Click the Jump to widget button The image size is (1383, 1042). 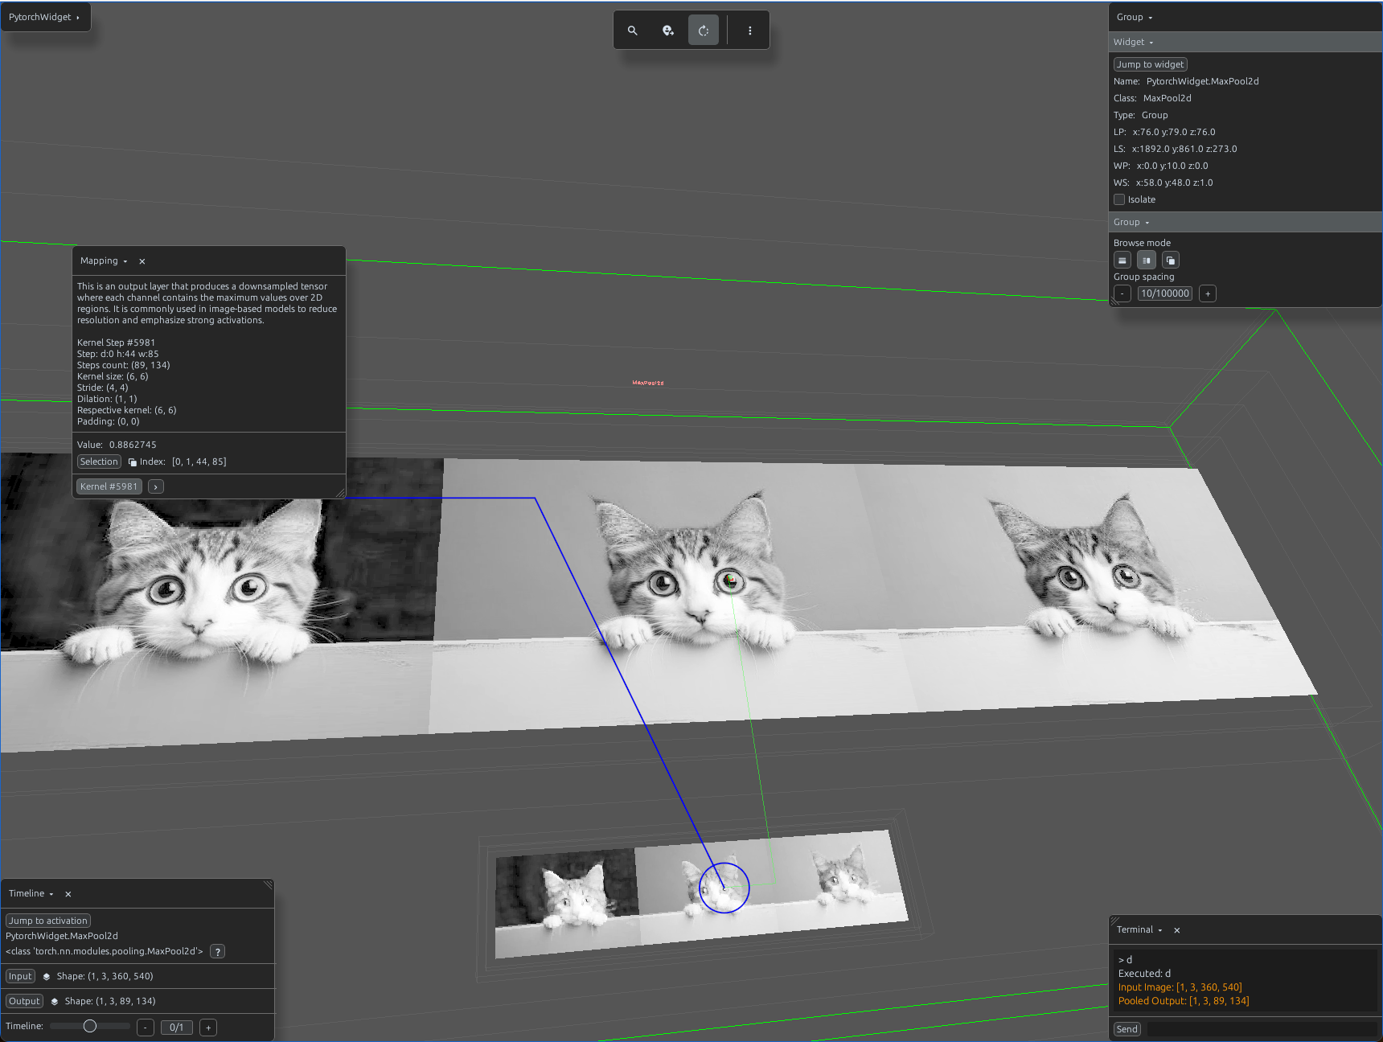(x=1151, y=64)
